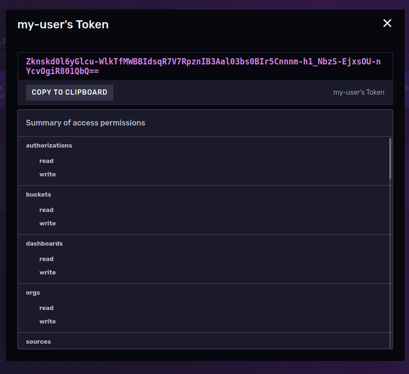This screenshot has width=409, height=374.
Task: Close the my-user's Token dialog
Action: [387, 23]
